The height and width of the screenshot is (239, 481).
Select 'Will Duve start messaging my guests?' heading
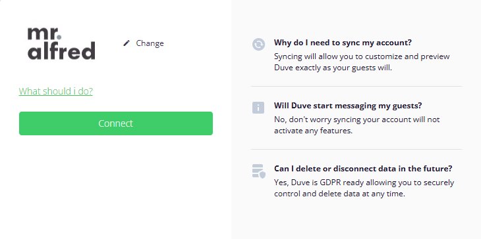coord(348,106)
